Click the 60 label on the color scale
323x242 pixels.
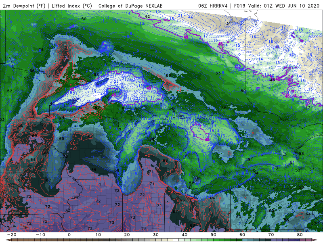242,235
